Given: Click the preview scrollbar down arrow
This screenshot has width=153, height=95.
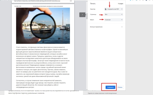Looking at the screenshot, I should point(87,90).
